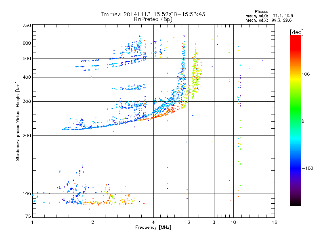Viewport: 323px width, 242px height.
Task: Click the x-axis tick label '4'
Action: point(153,222)
